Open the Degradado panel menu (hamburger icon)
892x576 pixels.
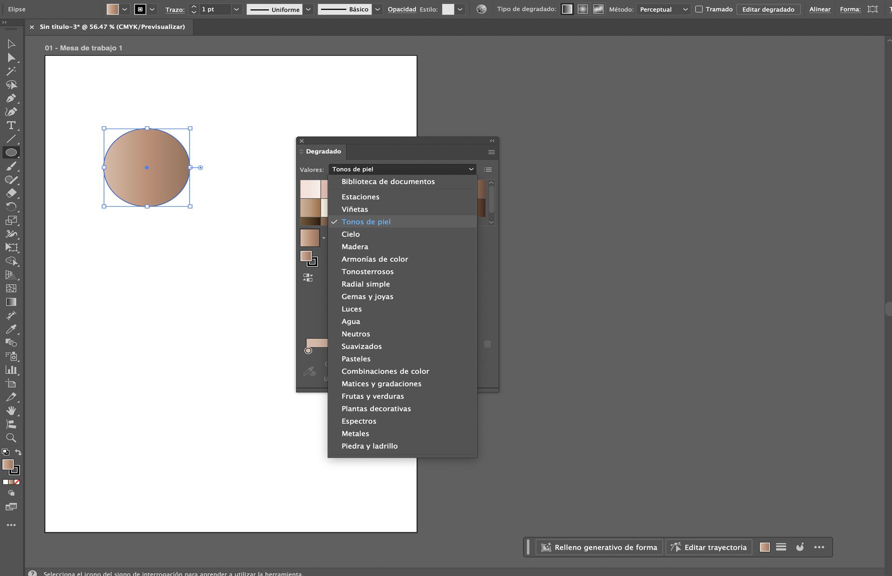[491, 152]
